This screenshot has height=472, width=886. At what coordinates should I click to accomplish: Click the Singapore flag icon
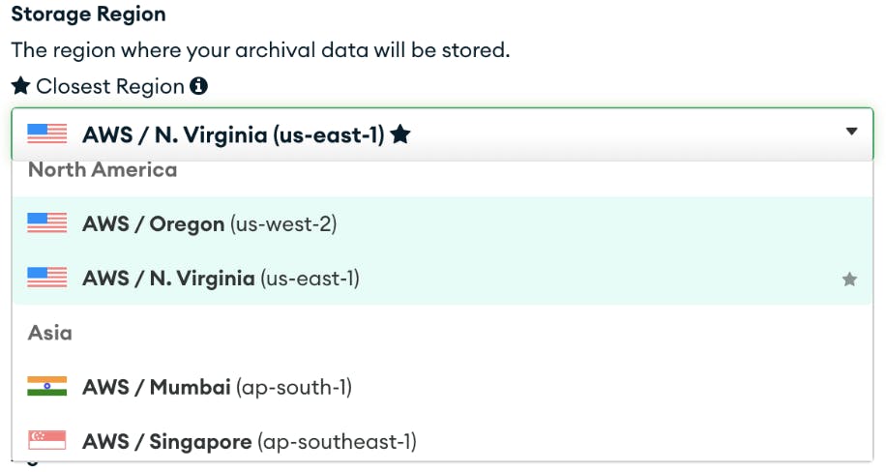click(46, 442)
